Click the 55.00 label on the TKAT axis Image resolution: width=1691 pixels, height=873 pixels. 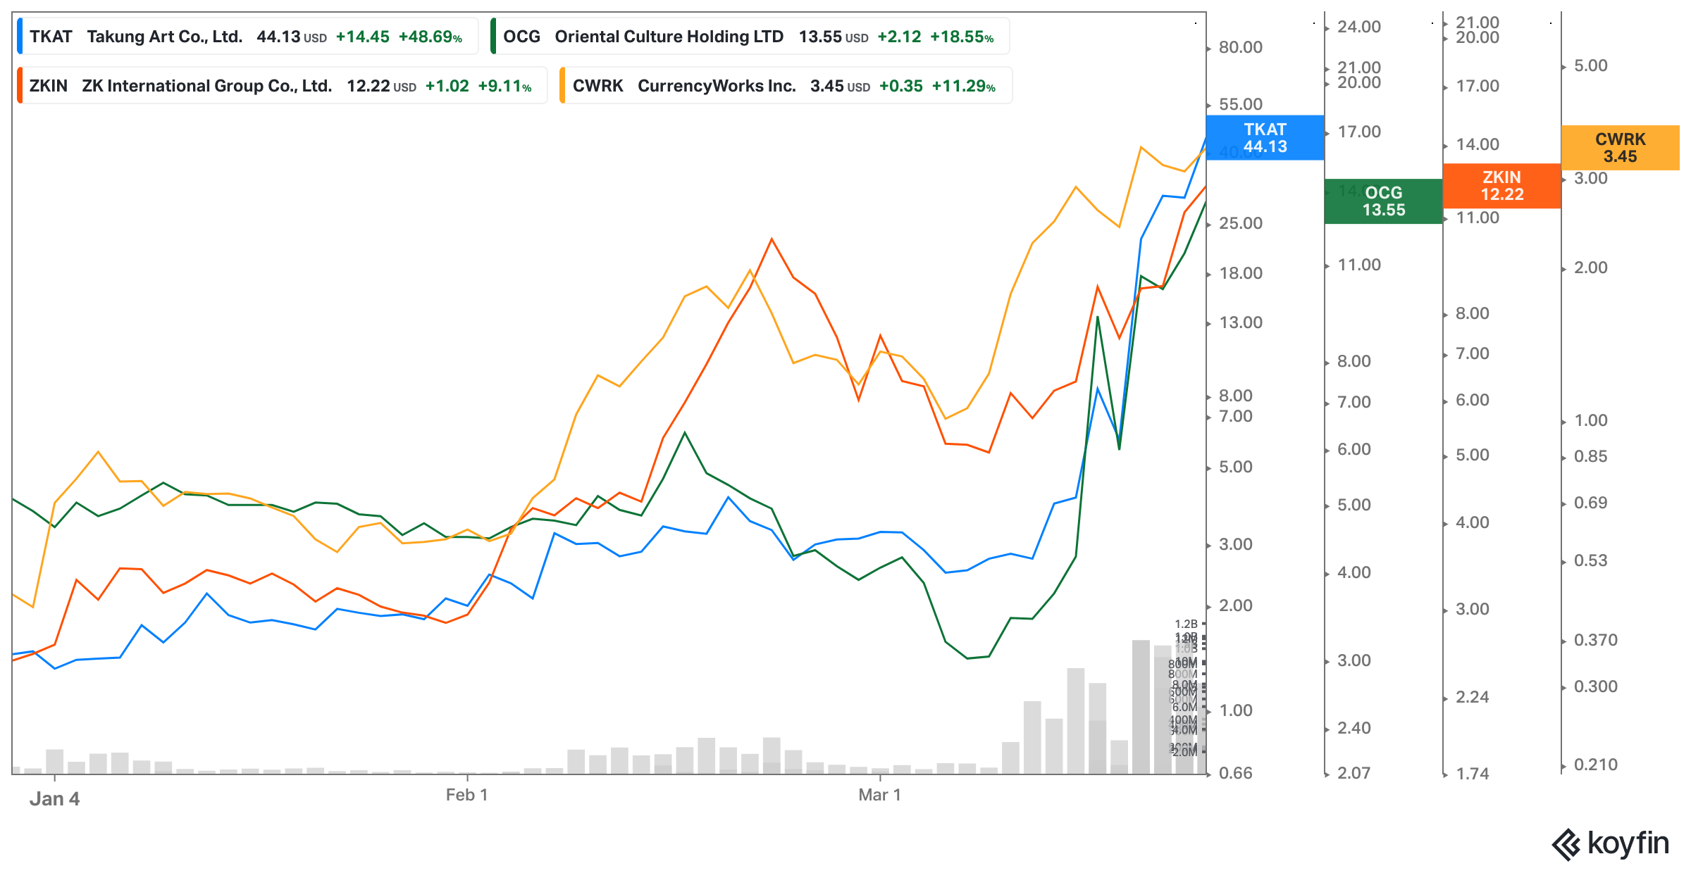coord(1241,104)
